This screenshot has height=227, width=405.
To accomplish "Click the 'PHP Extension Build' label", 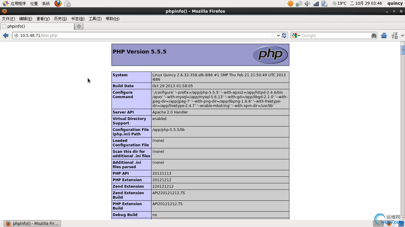I will [127, 206].
